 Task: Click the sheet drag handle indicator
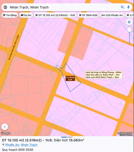pos(67,137)
